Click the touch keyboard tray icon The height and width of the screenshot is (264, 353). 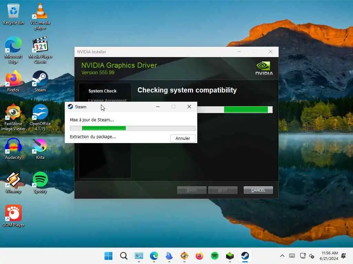click(292, 256)
